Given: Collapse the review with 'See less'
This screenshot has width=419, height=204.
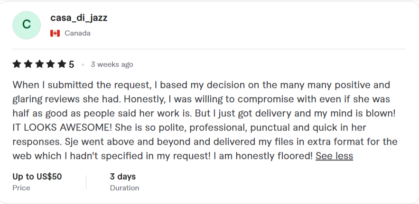Looking at the screenshot, I should coord(334,156).
